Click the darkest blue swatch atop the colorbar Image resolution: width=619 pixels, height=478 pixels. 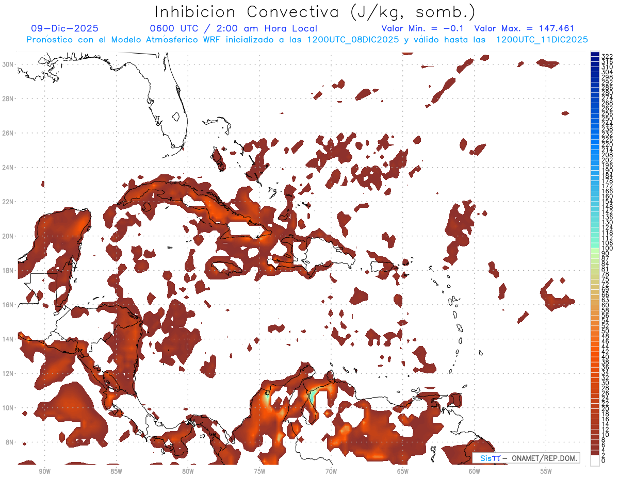[595, 55]
